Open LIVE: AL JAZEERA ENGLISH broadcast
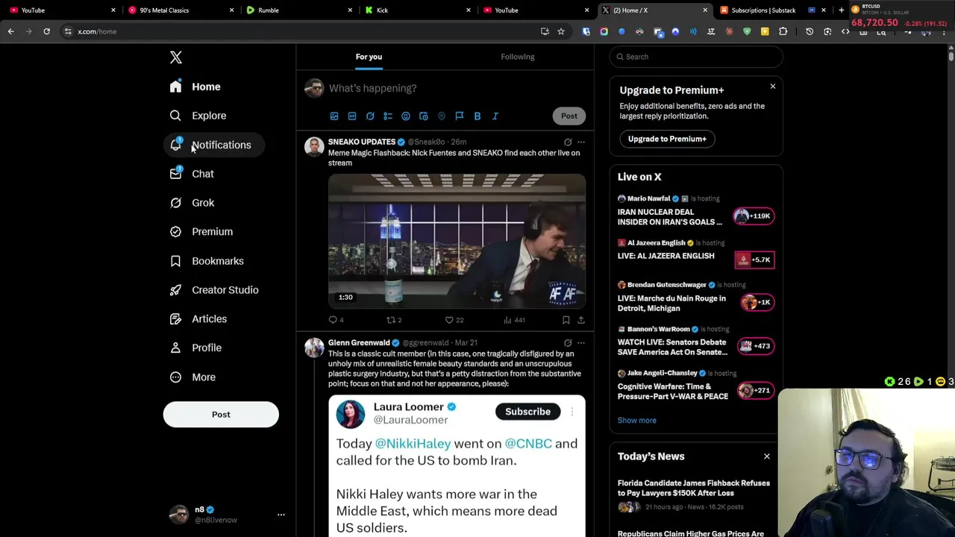The height and width of the screenshot is (537, 955). click(x=695, y=256)
